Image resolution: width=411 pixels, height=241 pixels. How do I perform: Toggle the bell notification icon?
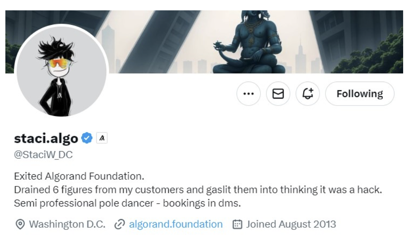(x=308, y=94)
